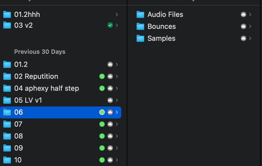The image size is (262, 166).
Task: Expand the Audio Files chevron
Action: click(x=250, y=14)
